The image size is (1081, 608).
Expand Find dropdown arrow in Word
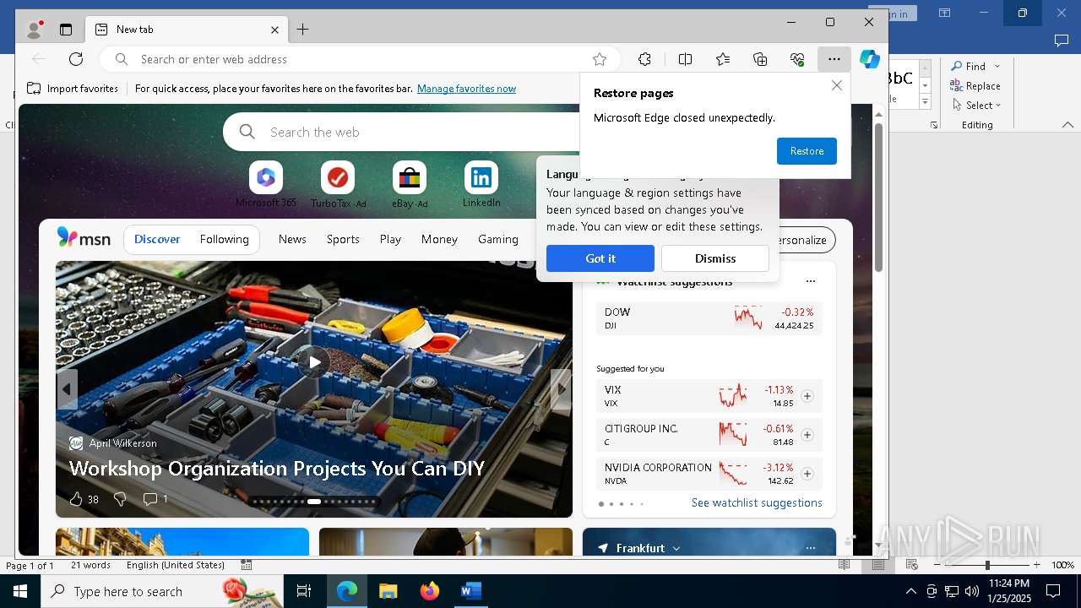[x=997, y=67]
